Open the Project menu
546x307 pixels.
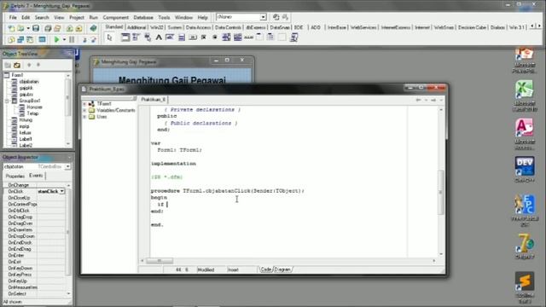[x=77, y=17]
